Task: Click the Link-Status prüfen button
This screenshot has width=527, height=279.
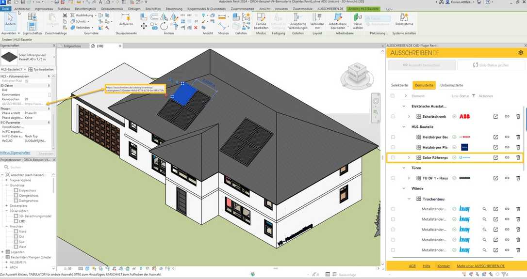Action: click(491, 64)
